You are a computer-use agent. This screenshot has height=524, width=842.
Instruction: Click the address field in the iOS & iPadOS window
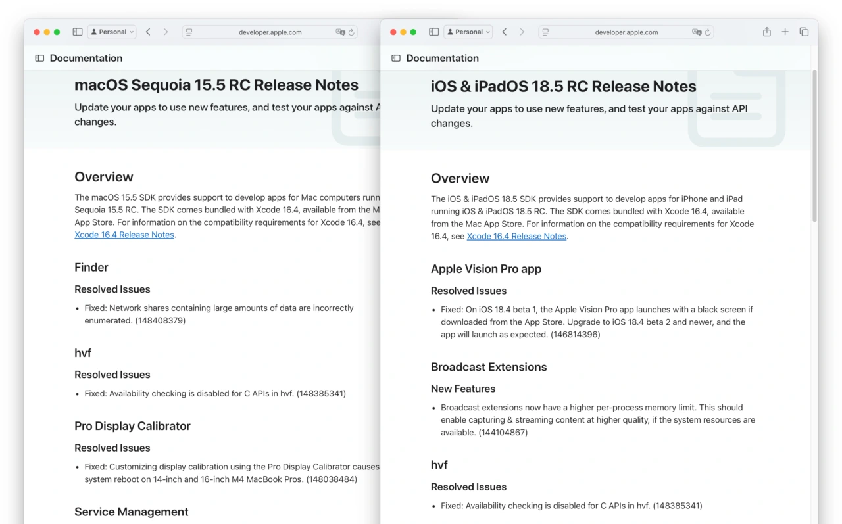[626, 32]
